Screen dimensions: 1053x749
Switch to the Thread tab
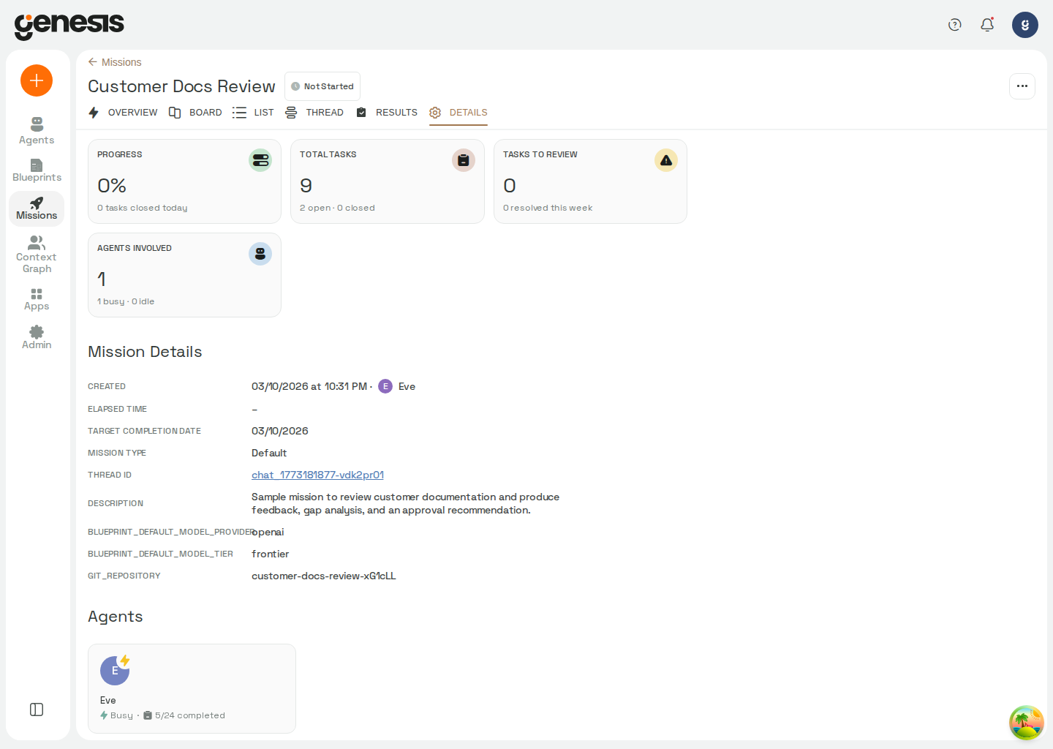point(314,113)
